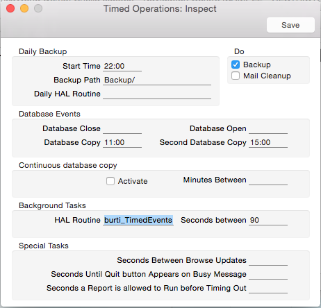Click the Timed Operations: Inspect title bar
The image size is (321, 308).
pos(160,9)
